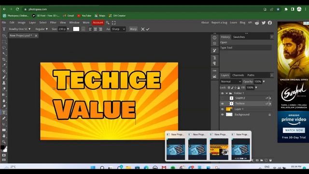Open the Paragraph panel icon
309x174 pixels.
[214, 63]
